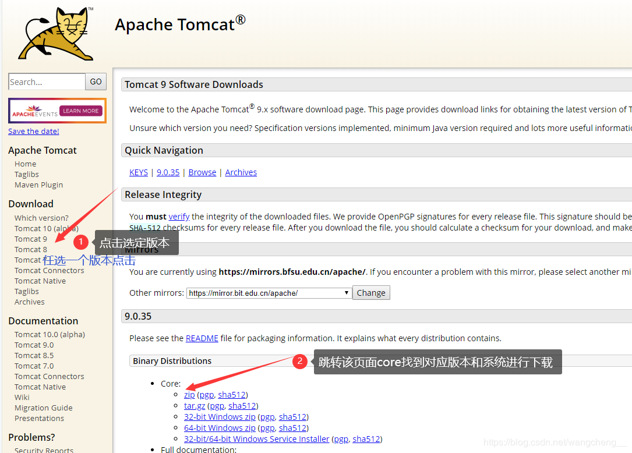Open Tomcat 9.0 documentation
Image resolution: width=632 pixels, height=453 pixels.
[x=34, y=345]
